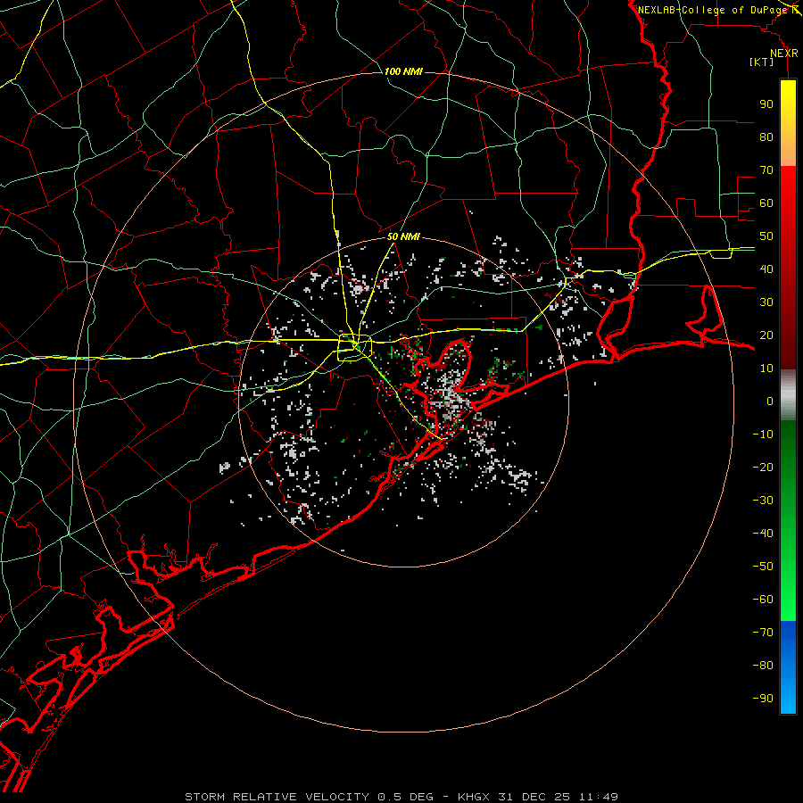Image resolution: width=803 pixels, height=803 pixels.
Task: Select the NEXLAB-College of DuPage header text
Action: (x=712, y=10)
